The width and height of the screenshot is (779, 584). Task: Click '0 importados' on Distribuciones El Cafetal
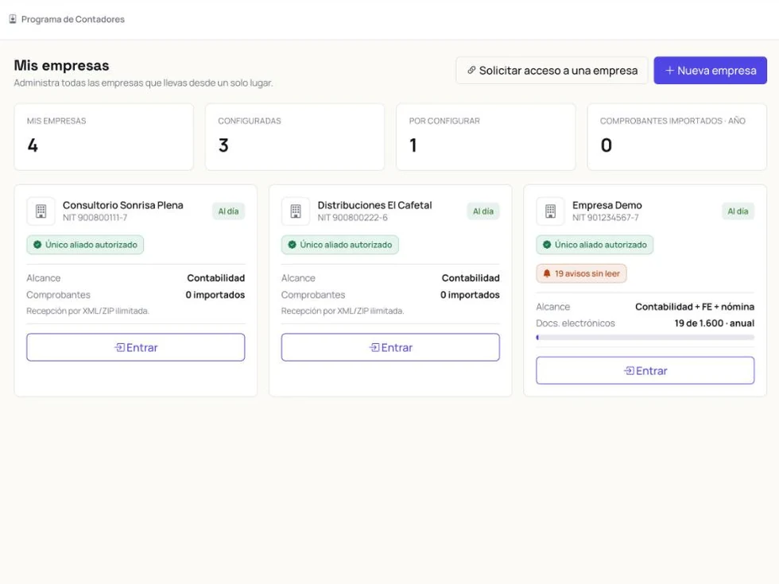(470, 295)
